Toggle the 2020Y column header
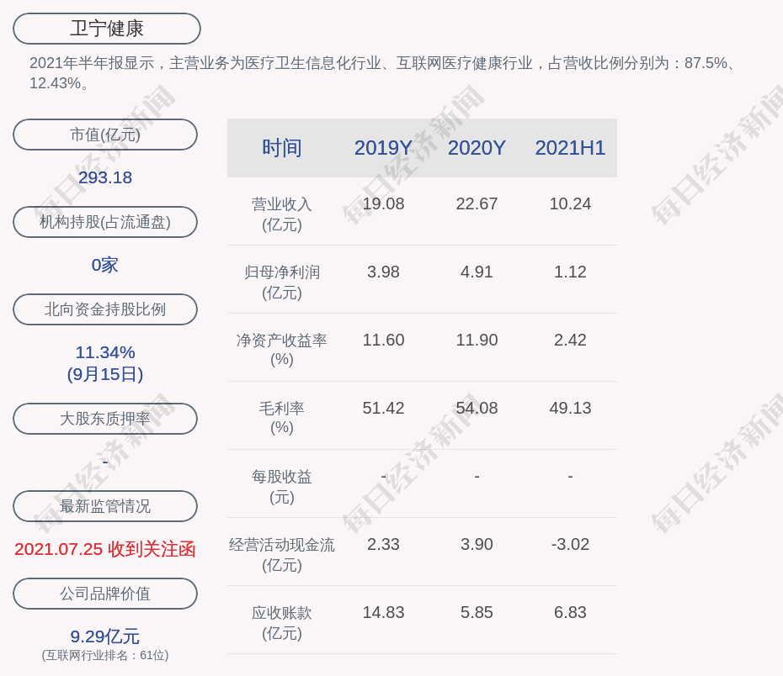Screen dimensions: 783x676 (476, 148)
